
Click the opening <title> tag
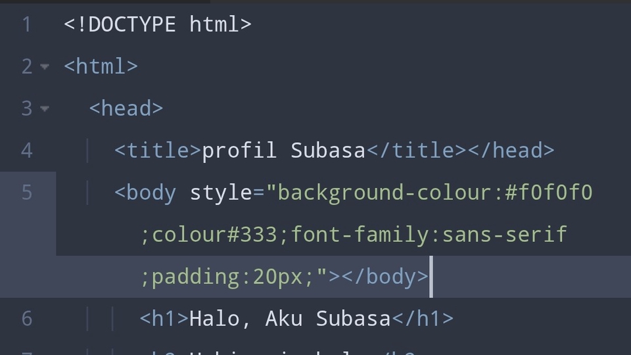tap(158, 151)
